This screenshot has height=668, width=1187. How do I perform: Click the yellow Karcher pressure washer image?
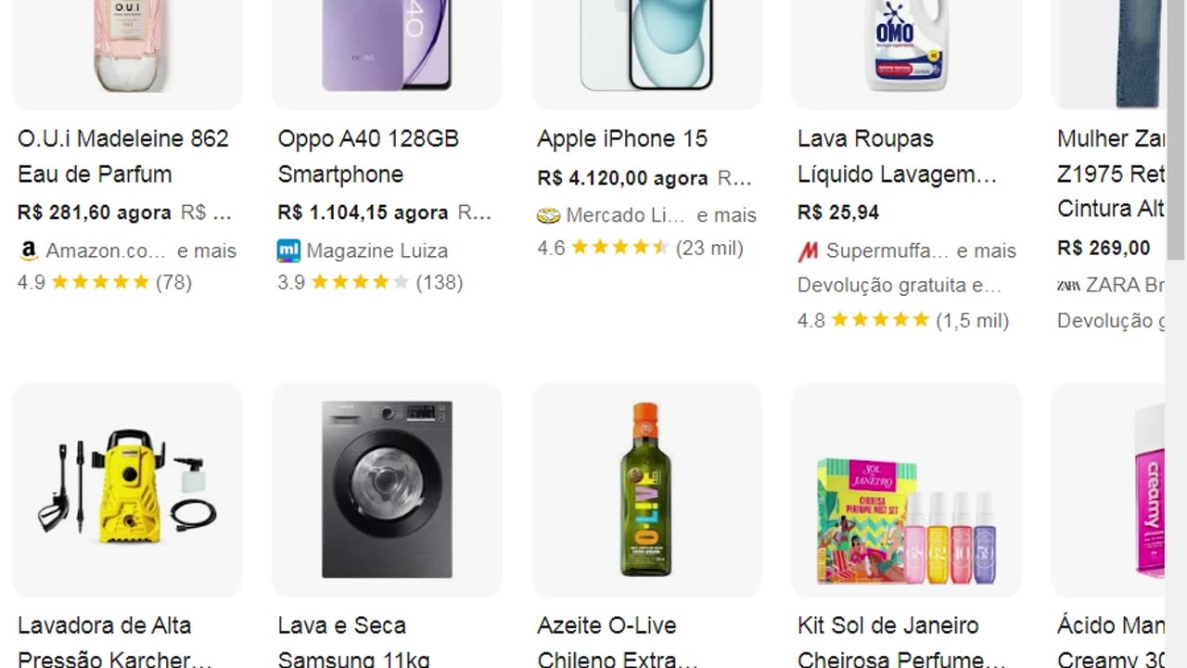127,489
